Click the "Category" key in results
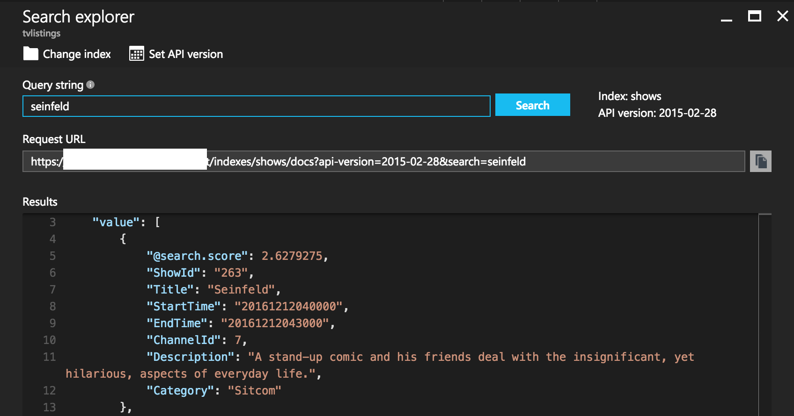Image resolution: width=794 pixels, height=416 pixels. tap(181, 390)
